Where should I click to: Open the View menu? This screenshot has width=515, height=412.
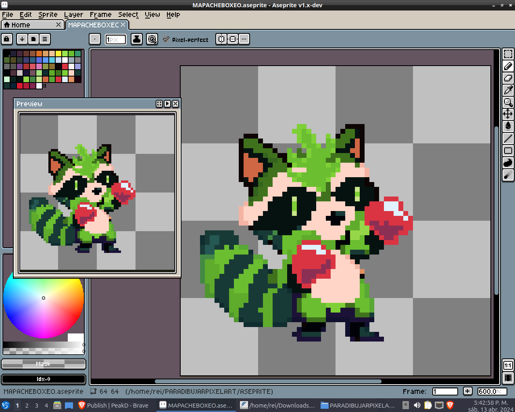point(152,14)
